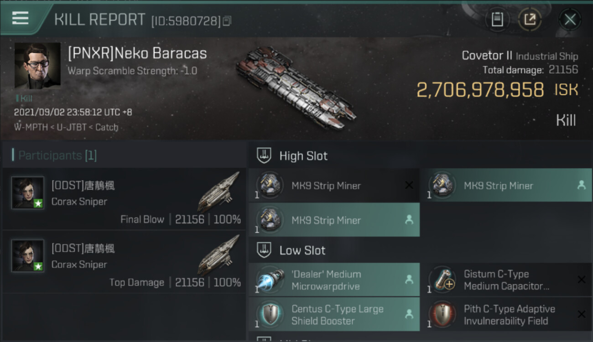Collapse the Low Slot section
This screenshot has height=342, width=593.
click(302, 250)
